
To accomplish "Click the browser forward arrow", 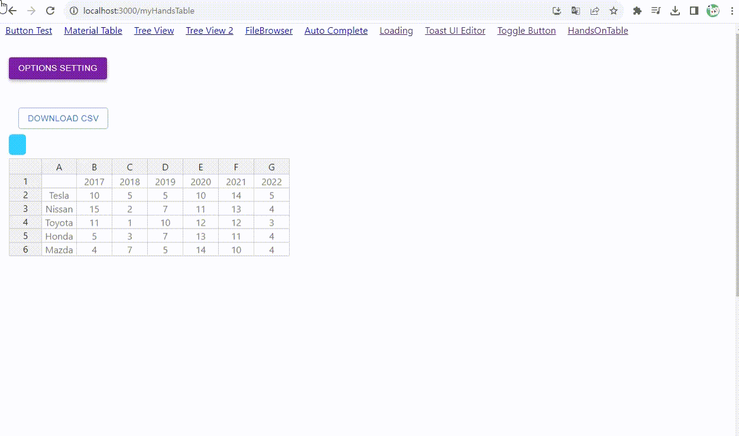I will pos(31,11).
